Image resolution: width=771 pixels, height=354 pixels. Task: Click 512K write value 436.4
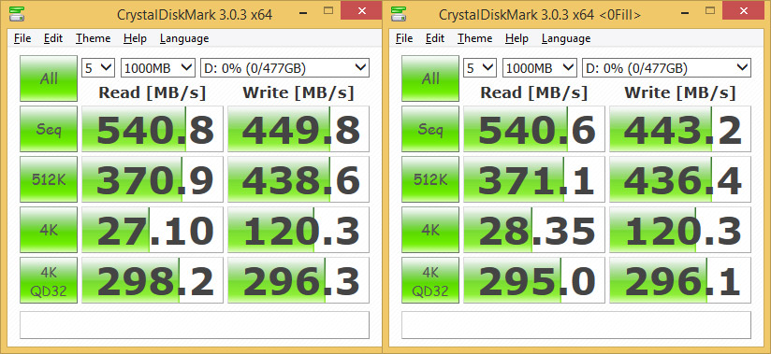coord(680,179)
